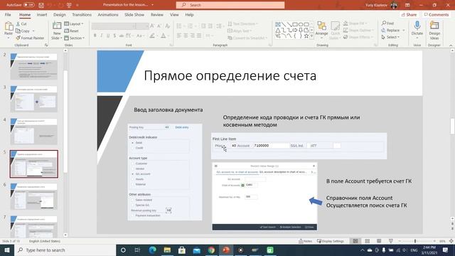Open the Transitions tab
The image size is (455, 256).
point(82,14)
